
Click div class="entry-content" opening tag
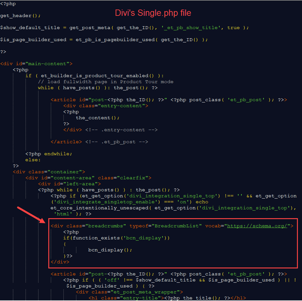(x=106, y=106)
